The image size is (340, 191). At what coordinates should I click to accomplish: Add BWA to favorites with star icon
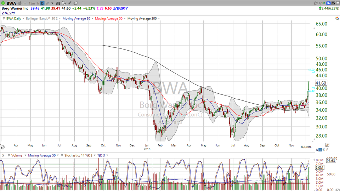click(316, 3)
